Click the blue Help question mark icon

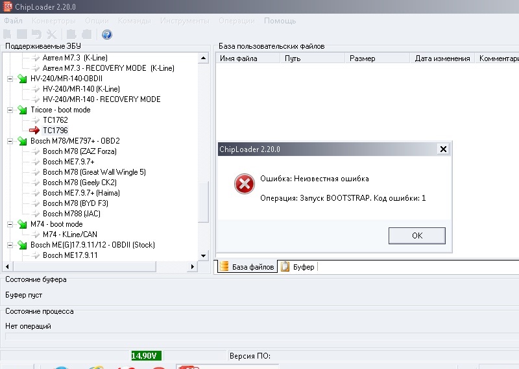pyautogui.click(x=107, y=34)
